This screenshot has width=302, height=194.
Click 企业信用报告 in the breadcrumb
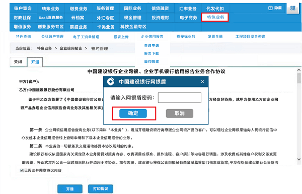(71, 48)
